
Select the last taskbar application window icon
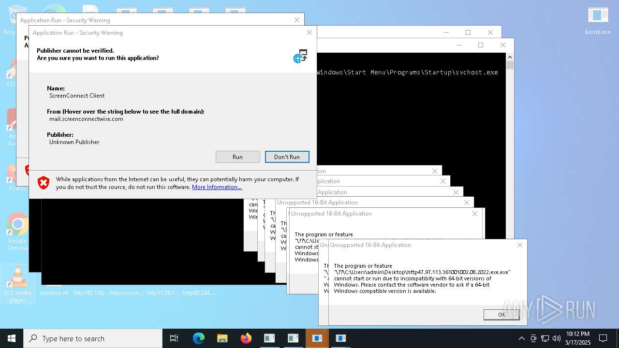point(341,338)
